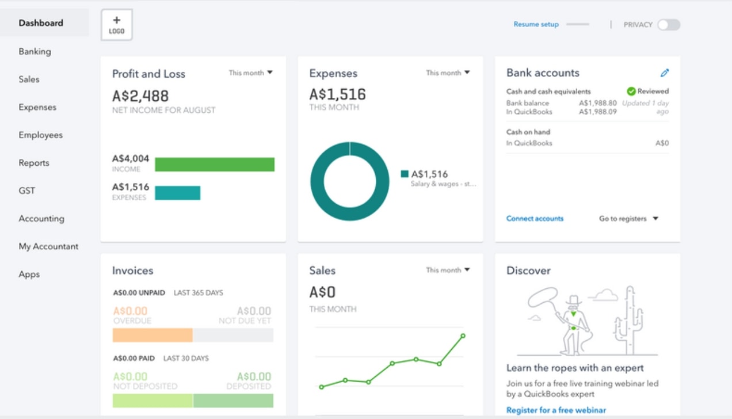Click Register for a free webinar link
This screenshot has height=419, width=732.
click(x=556, y=410)
